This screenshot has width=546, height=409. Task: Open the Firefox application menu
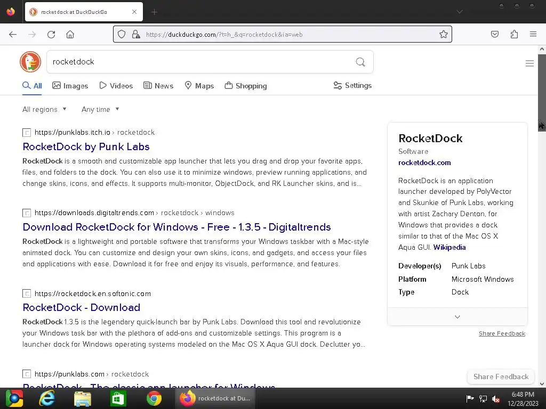pyautogui.click(x=533, y=34)
